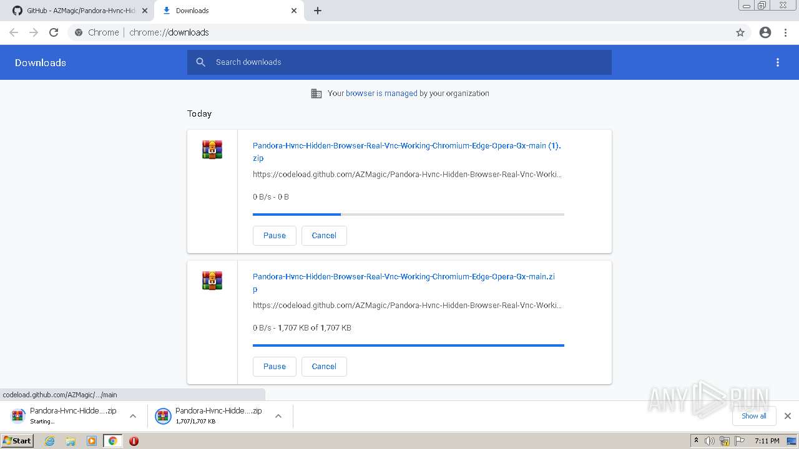The width and height of the screenshot is (799, 449).
Task: Open Windows Explorer from taskbar
Action: tap(71, 441)
